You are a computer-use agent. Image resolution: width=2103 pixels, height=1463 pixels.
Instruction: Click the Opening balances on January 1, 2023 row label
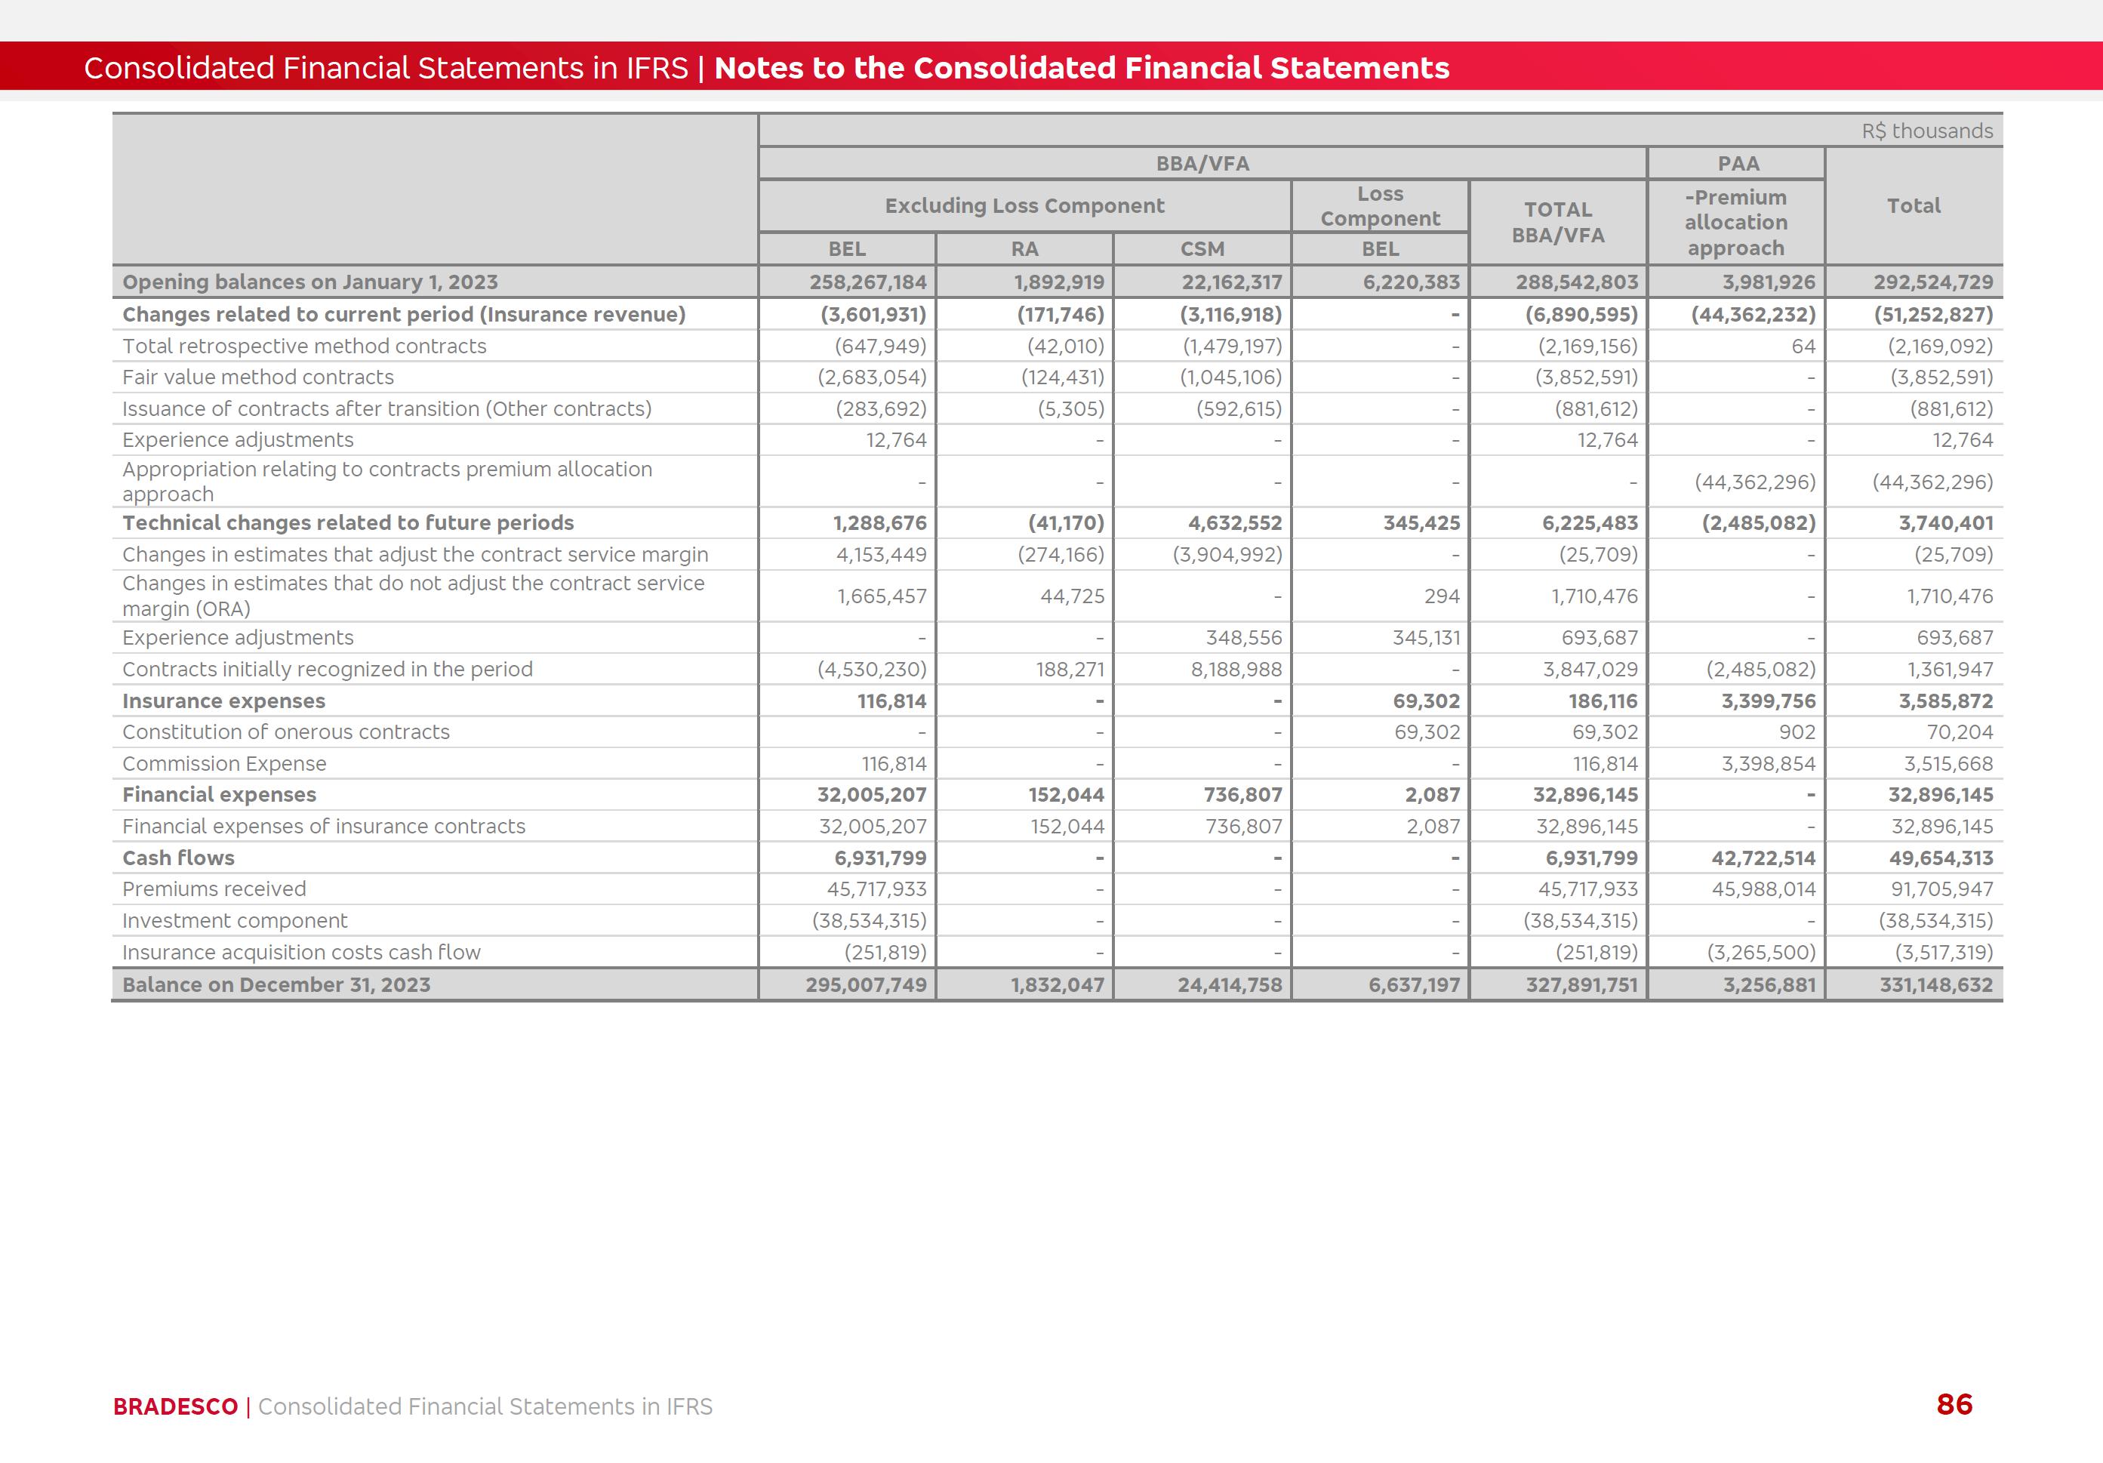(309, 282)
